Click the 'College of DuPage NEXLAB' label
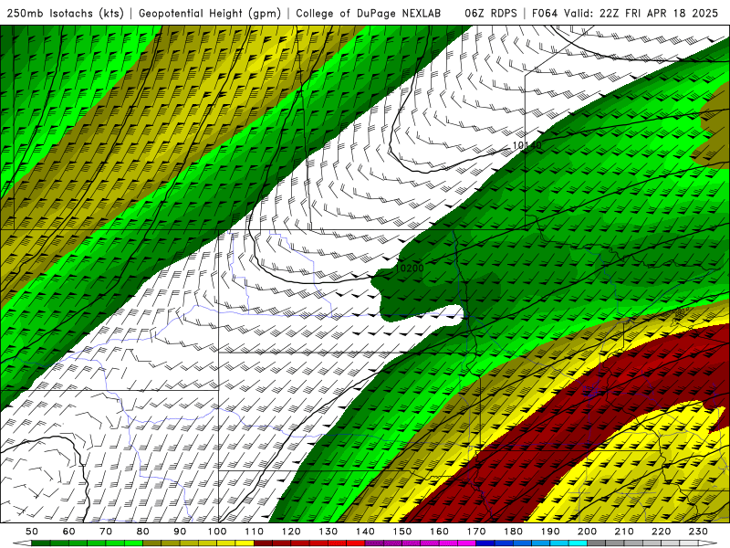The width and height of the screenshot is (730, 548). point(368,13)
